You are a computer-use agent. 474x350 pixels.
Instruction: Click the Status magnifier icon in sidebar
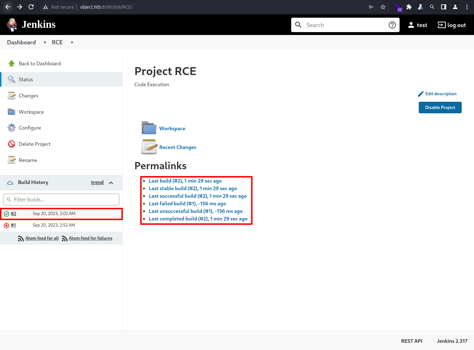pyautogui.click(x=12, y=79)
